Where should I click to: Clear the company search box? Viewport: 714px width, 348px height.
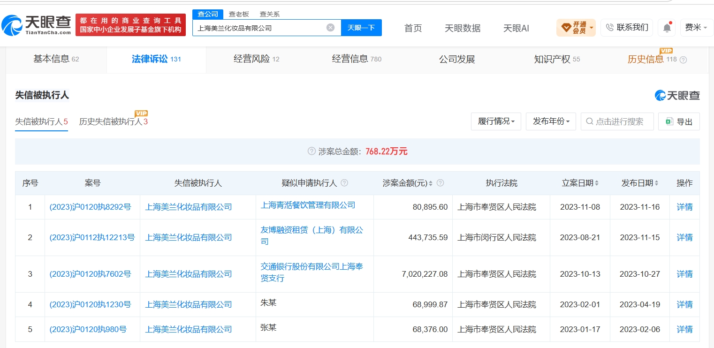(x=331, y=28)
